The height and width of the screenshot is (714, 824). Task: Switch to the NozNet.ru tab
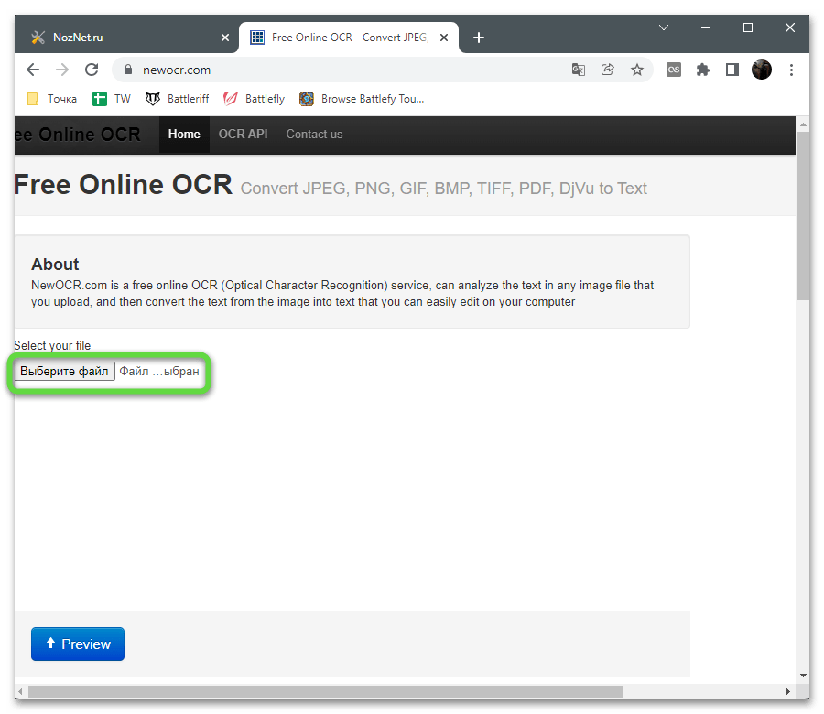point(119,38)
